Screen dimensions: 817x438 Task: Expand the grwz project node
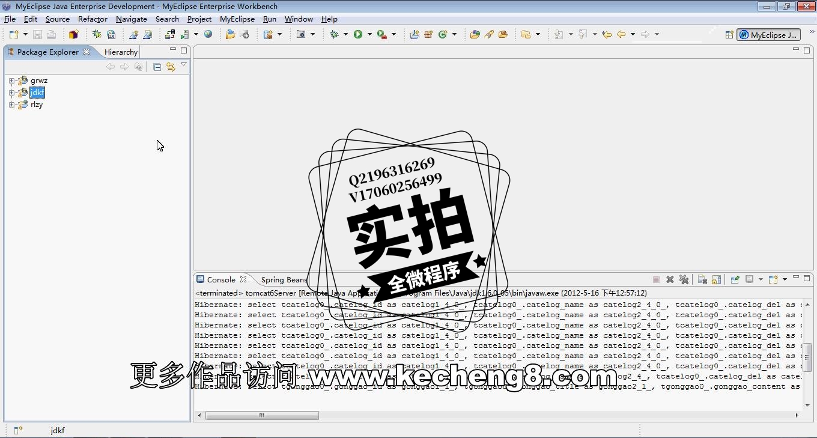11,81
